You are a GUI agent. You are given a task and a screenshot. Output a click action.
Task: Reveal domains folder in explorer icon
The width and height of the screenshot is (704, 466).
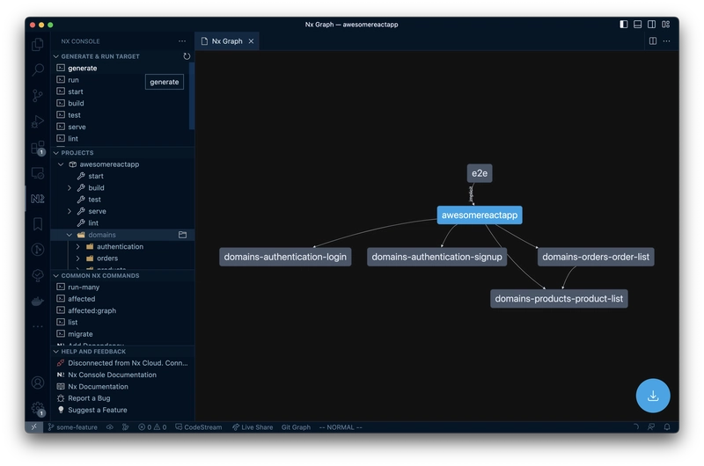[182, 235]
